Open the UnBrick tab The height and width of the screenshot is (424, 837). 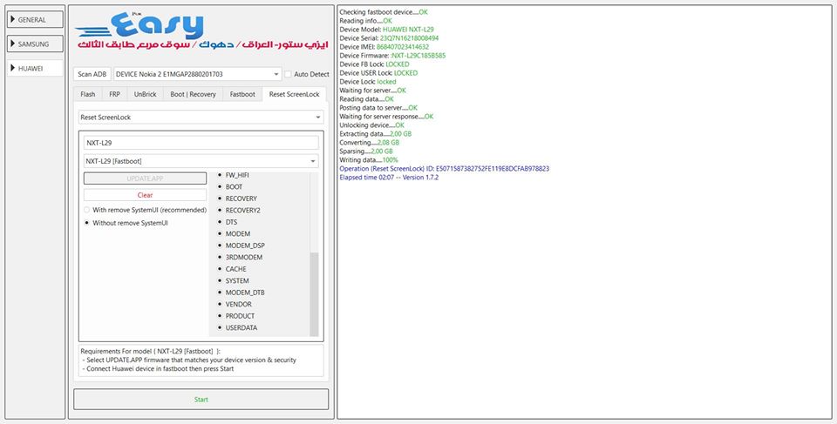click(x=146, y=94)
